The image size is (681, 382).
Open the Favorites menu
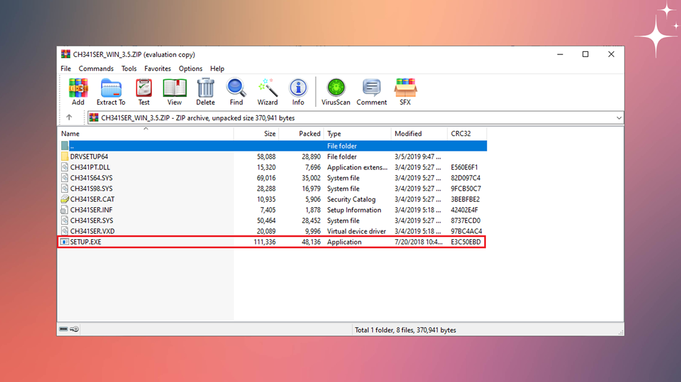(x=158, y=69)
